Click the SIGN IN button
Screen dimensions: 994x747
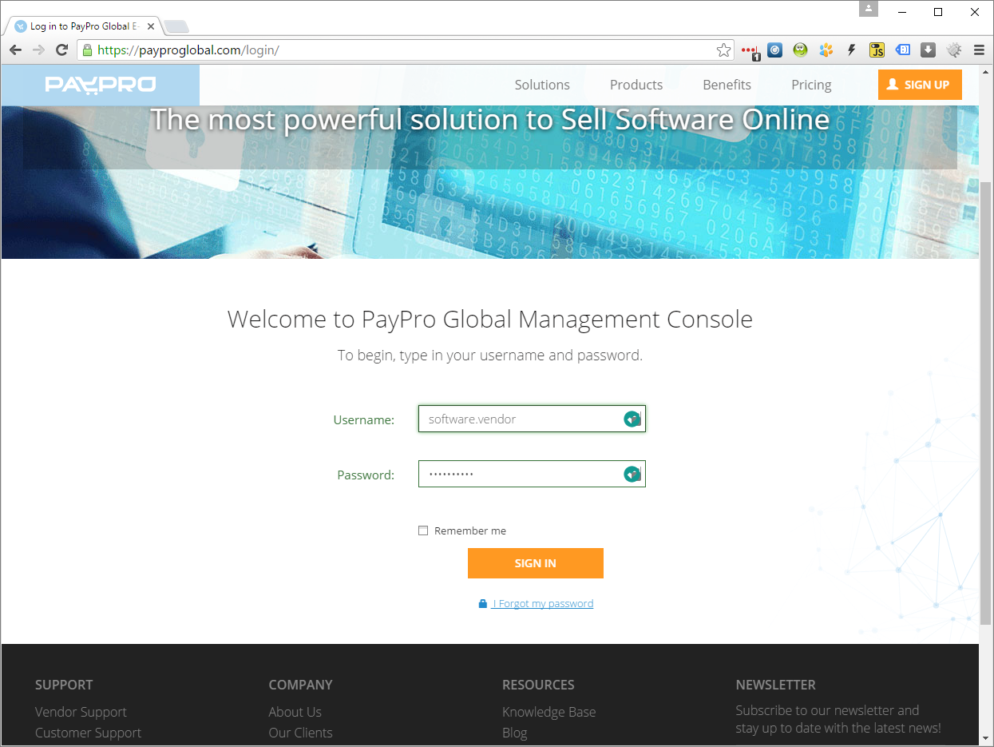[535, 563]
